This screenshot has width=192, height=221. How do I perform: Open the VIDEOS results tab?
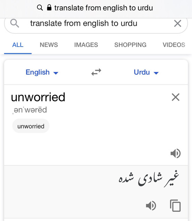174,45
